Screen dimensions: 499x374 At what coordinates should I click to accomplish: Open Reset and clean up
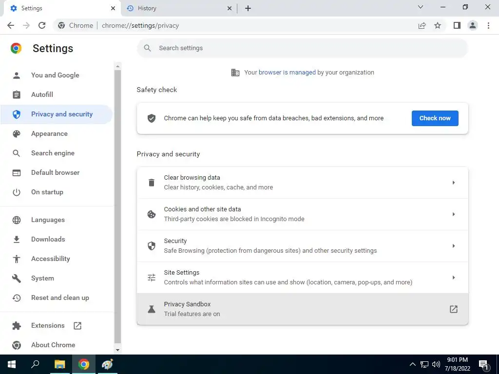(x=56, y=298)
